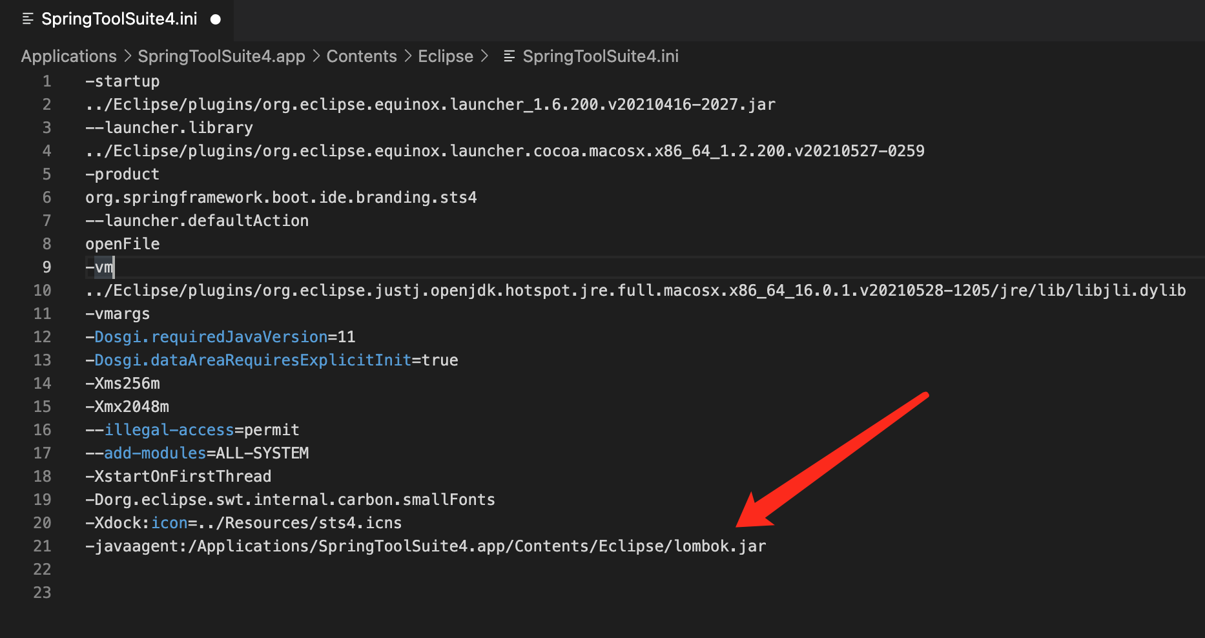Viewport: 1205px width, 638px height.
Task: Open the Applications breadcrumb segment
Action: pos(69,56)
